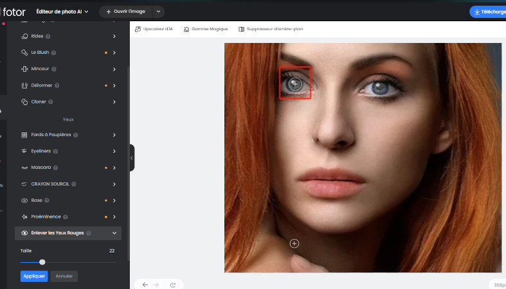This screenshot has height=289, width=506.
Task: Select the Rides wrinkle tool icon
Action: click(x=24, y=36)
